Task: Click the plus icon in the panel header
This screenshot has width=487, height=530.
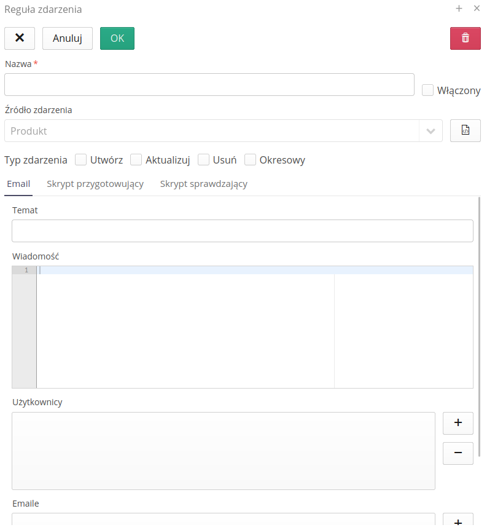Action: [x=459, y=9]
